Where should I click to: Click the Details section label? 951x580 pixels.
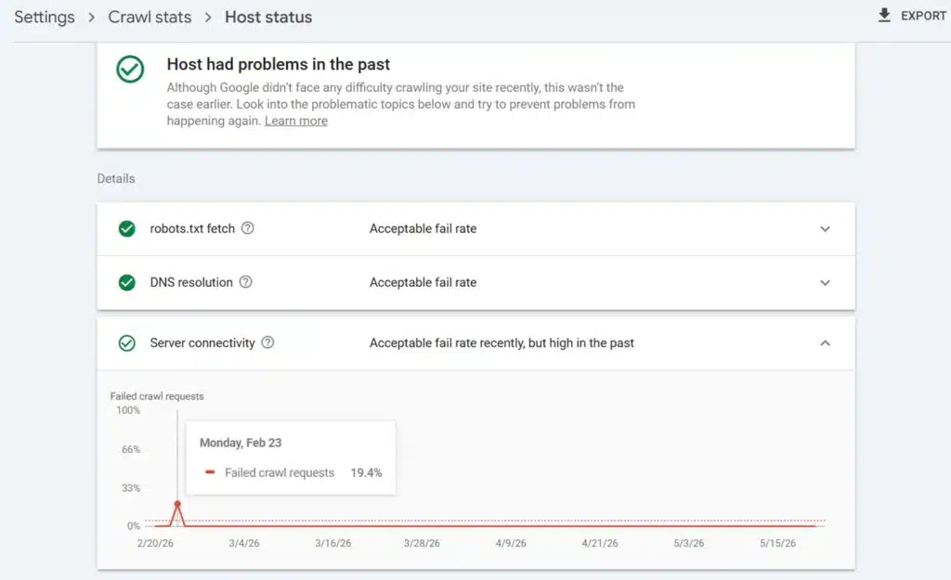[x=116, y=179]
